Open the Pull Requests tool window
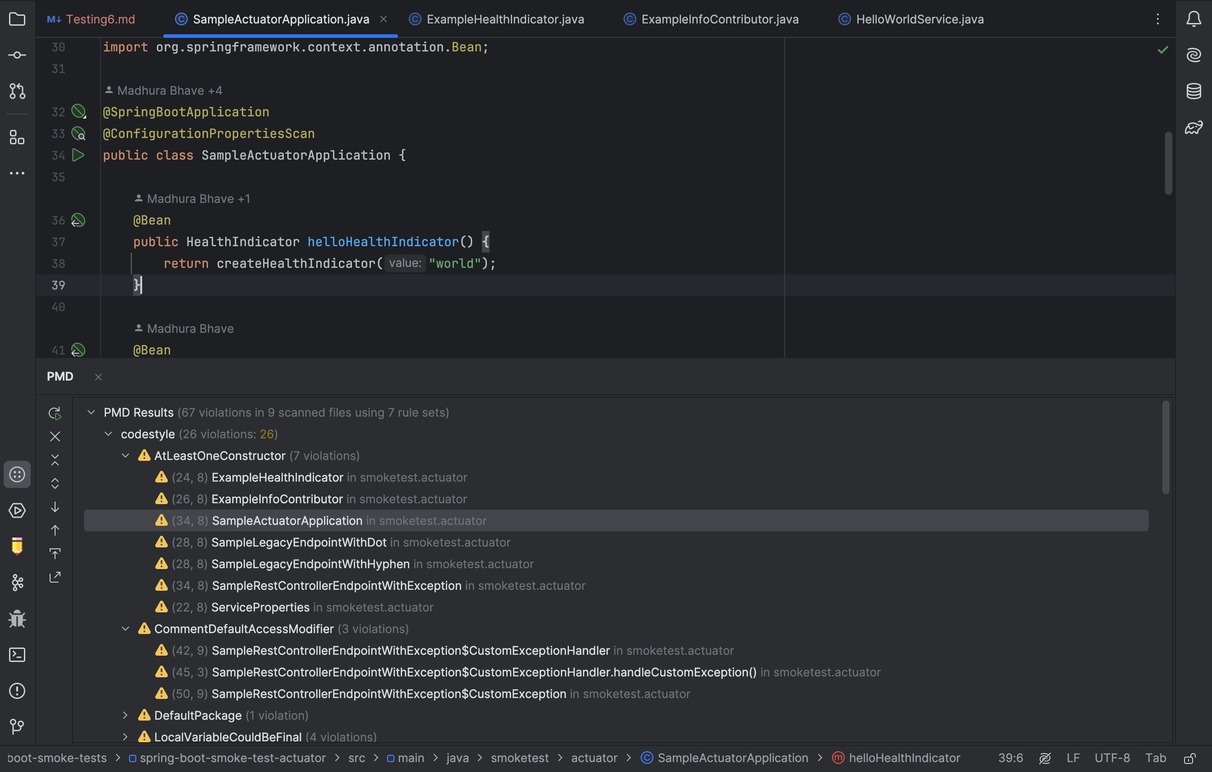The width and height of the screenshot is (1212, 772). 17,91
